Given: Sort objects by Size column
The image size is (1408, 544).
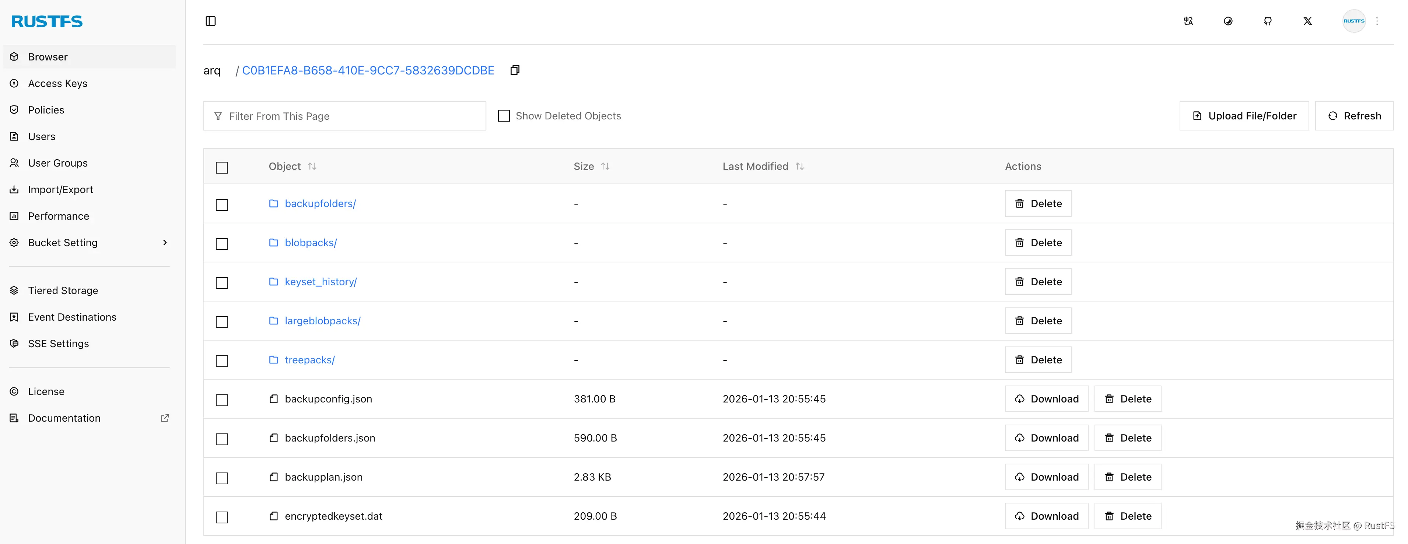Looking at the screenshot, I should (x=605, y=166).
